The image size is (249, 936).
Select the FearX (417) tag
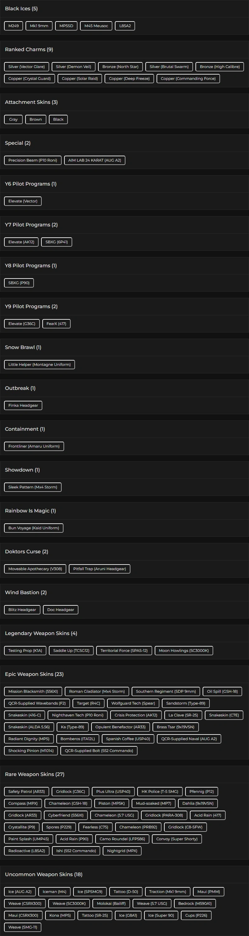click(x=56, y=324)
